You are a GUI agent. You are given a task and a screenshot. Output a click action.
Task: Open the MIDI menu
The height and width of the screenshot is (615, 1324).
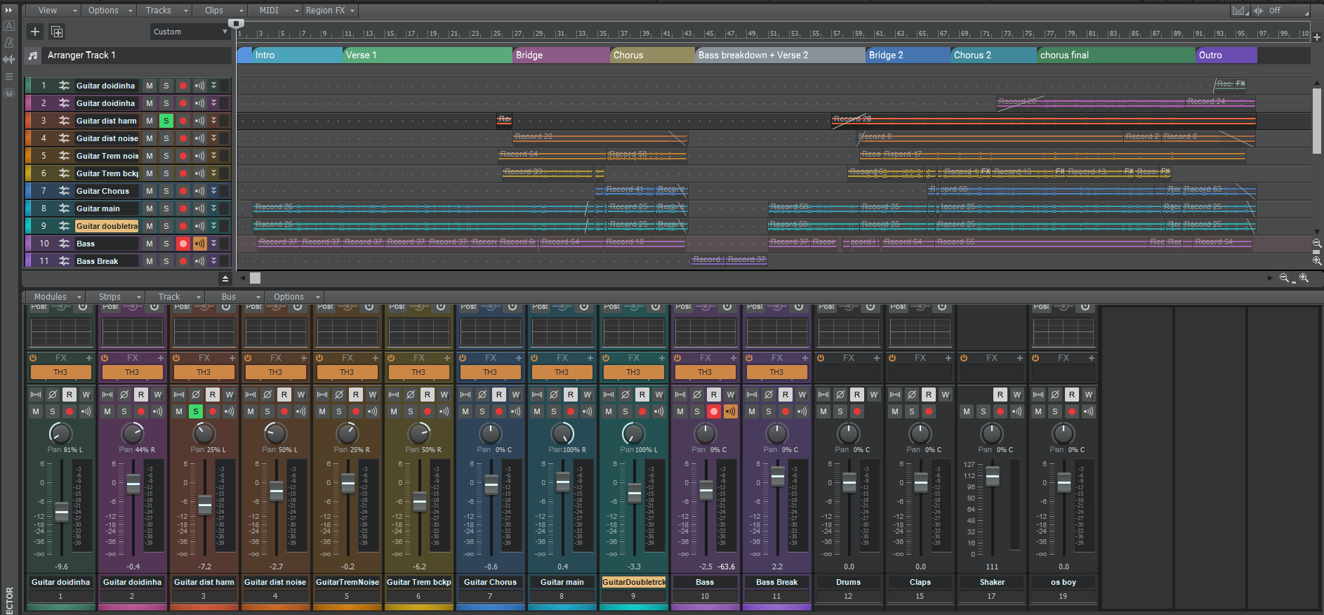277,11
